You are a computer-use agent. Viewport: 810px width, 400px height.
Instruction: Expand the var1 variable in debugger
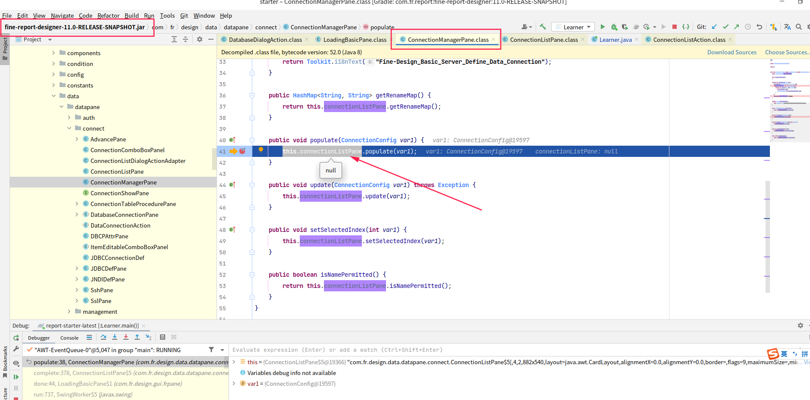[234, 384]
